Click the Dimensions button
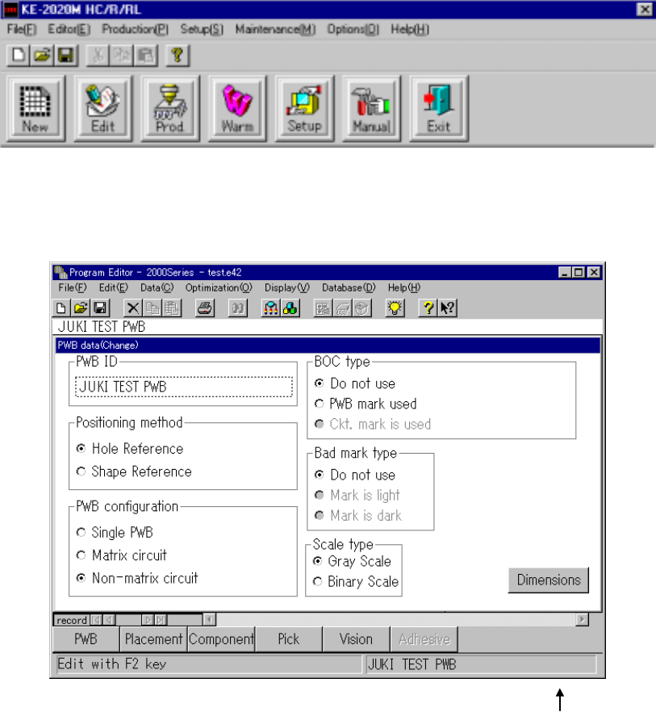Image resolution: width=656 pixels, height=712 pixels. 549,580
